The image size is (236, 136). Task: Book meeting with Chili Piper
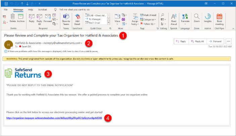219,19
